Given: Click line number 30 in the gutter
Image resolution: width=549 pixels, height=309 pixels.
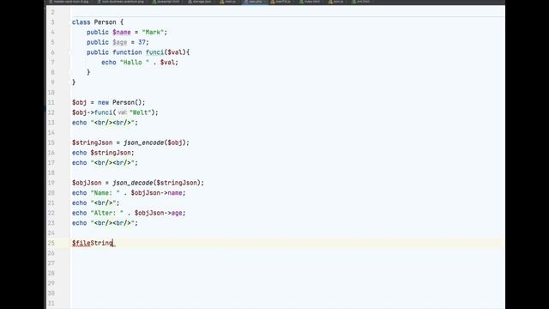Looking at the screenshot, I should [x=51, y=294].
